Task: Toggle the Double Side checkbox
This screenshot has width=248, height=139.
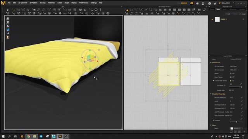Action: tap(230, 90)
